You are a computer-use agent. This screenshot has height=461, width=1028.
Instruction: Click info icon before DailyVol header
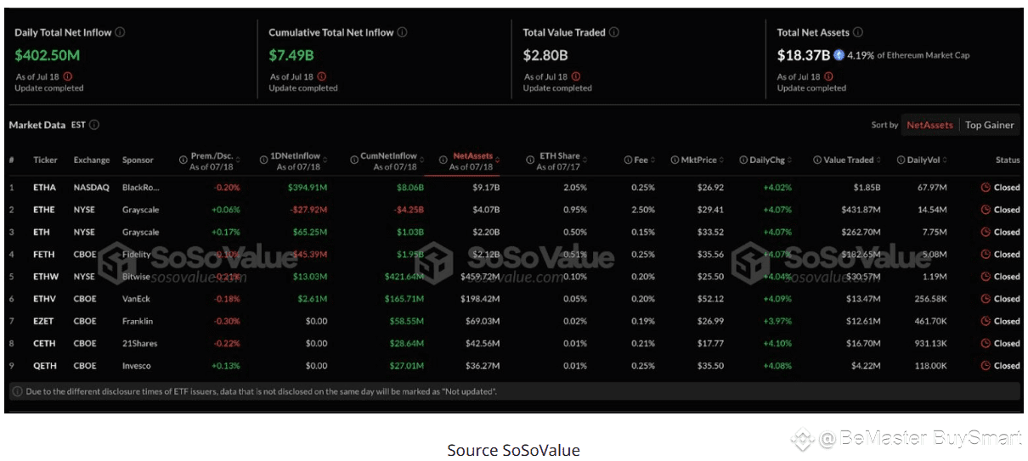pyautogui.click(x=901, y=160)
